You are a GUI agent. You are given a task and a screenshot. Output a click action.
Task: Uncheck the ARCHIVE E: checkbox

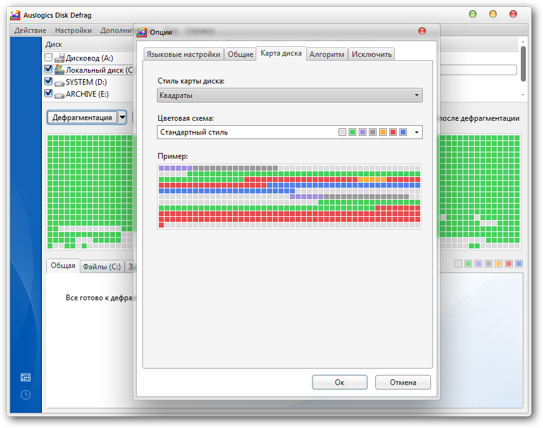49,94
